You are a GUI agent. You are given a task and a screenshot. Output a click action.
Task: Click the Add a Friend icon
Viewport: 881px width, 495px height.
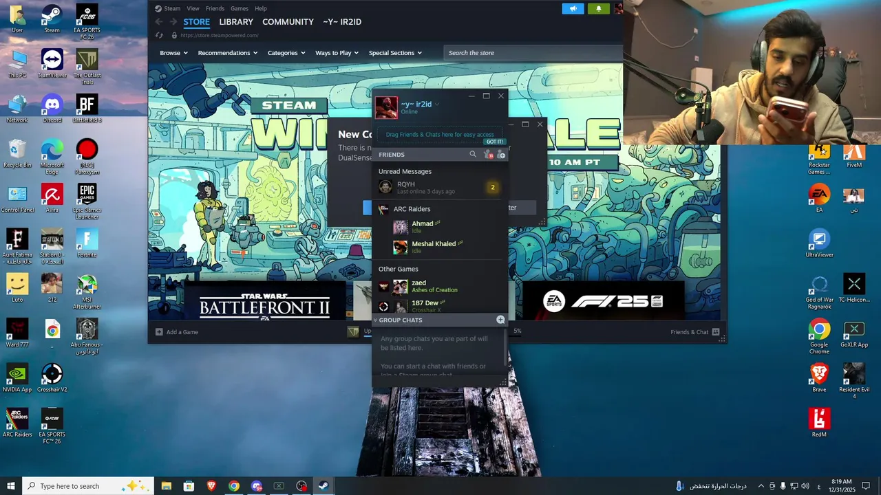[x=501, y=155]
